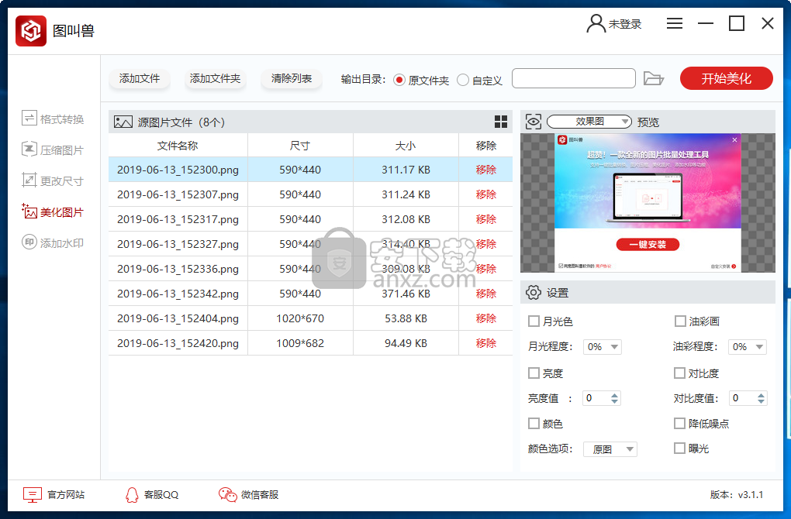Open the 压缩图片 sidebar item
The height and width of the screenshot is (519, 791).
[x=53, y=150]
